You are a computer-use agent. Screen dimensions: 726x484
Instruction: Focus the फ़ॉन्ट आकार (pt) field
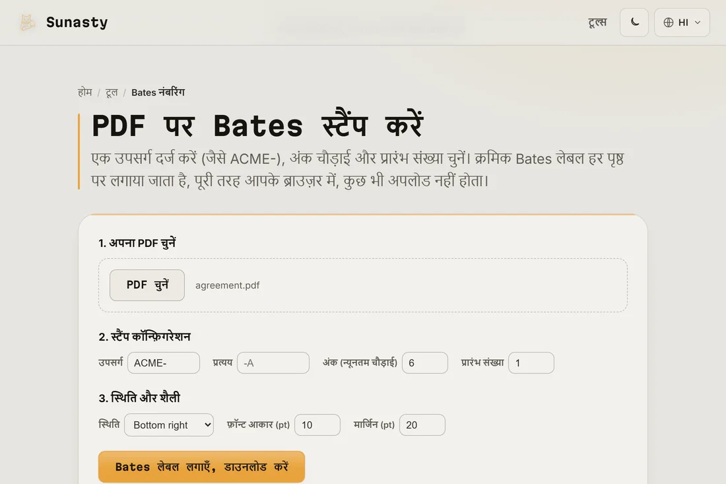point(317,425)
